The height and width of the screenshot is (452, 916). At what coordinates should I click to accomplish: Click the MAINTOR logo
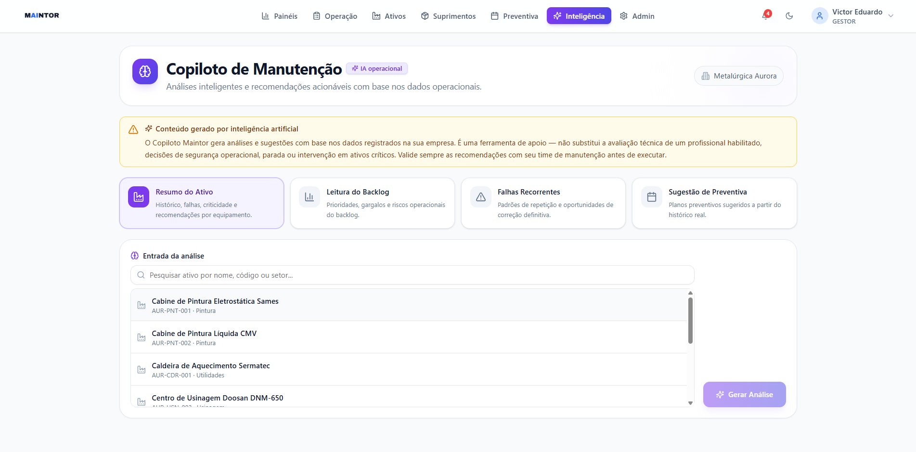pyautogui.click(x=42, y=15)
